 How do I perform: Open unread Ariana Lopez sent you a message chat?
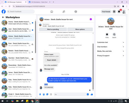[x=18, y=23]
